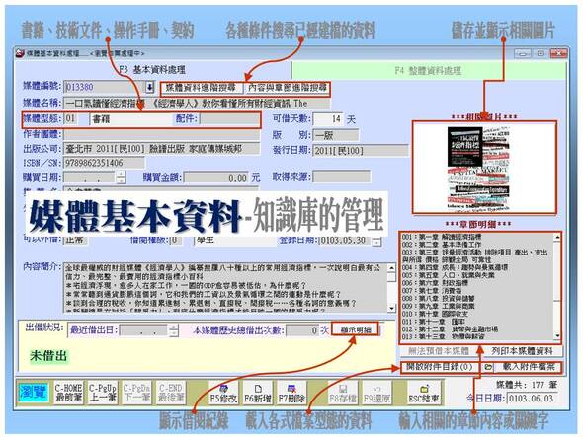Viewport: 583px width, 437px height.
Task: Jump to last record with C-END 最後筆
Action: click(x=171, y=394)
